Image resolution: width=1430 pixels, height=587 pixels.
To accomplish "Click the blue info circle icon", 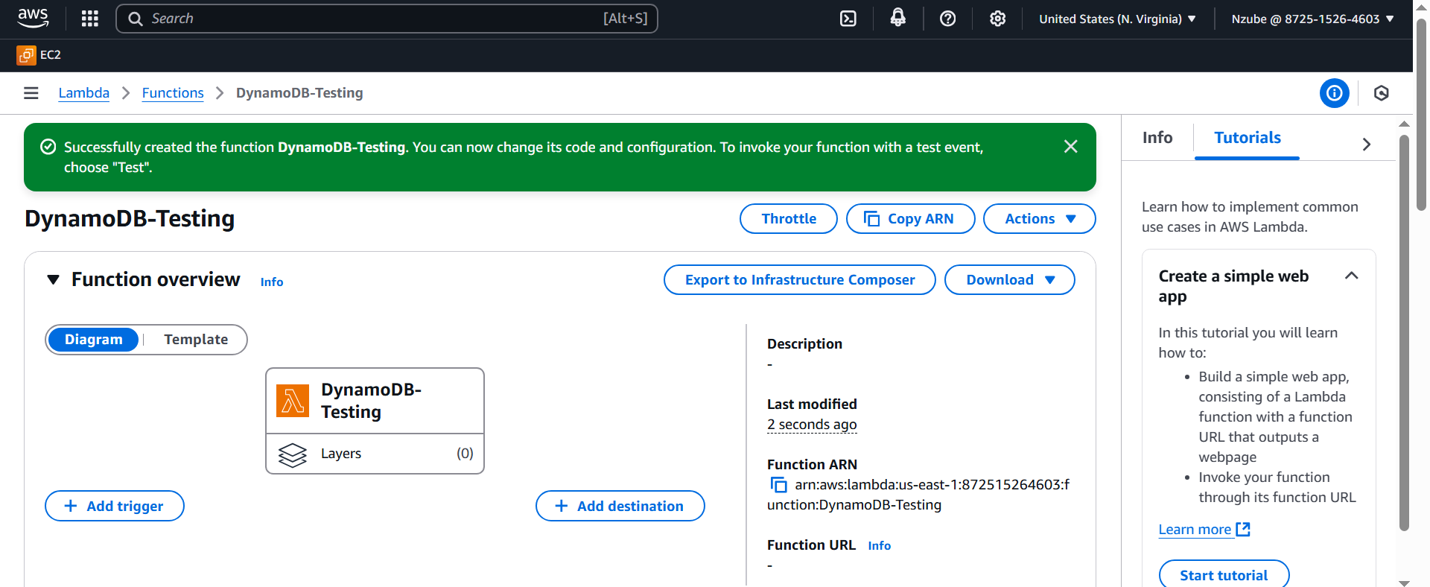I will pos(1335,93).
